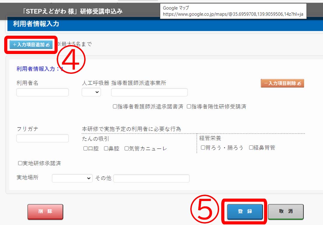Image resolution: width=323 pixels, height=225 pixels.
Task: Tick the 口腔 checkbox
Action: point(86,148)
